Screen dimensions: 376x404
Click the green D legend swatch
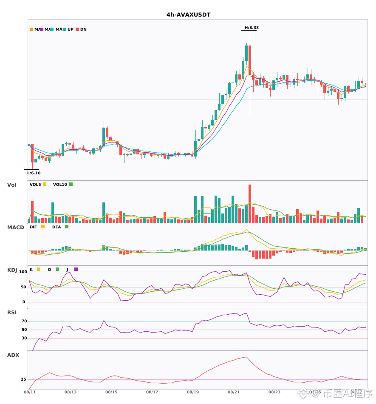click(x=57, y=269)
